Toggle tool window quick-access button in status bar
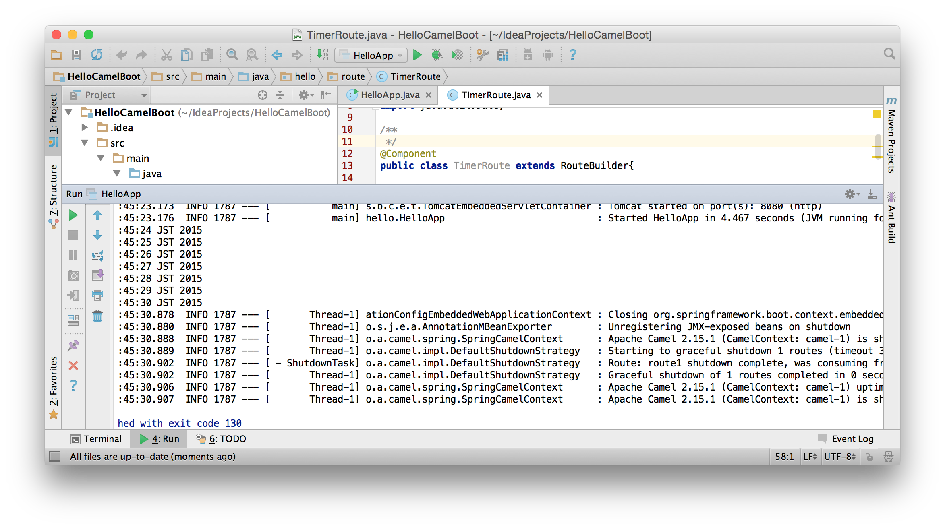Screen dimensions: 945x529 point(55,456)
